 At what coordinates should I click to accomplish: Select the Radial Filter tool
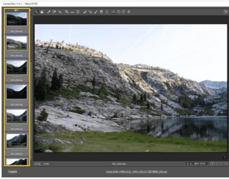pyautogui.click(x=107, y=12)
